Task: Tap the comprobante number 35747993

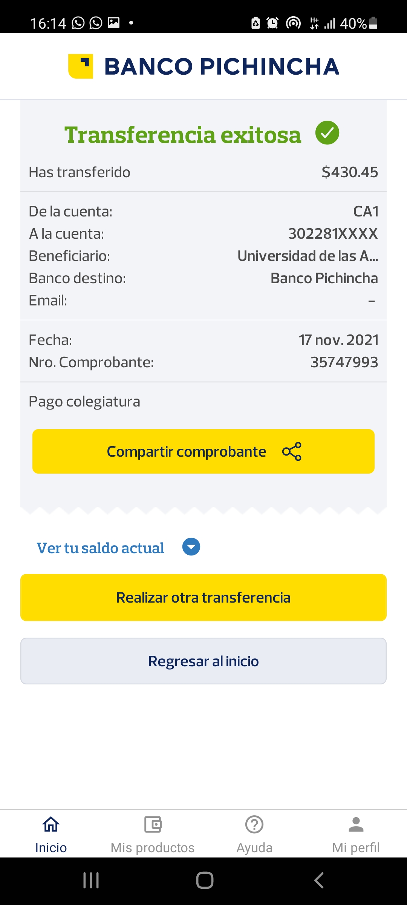Action: [344, 362]
